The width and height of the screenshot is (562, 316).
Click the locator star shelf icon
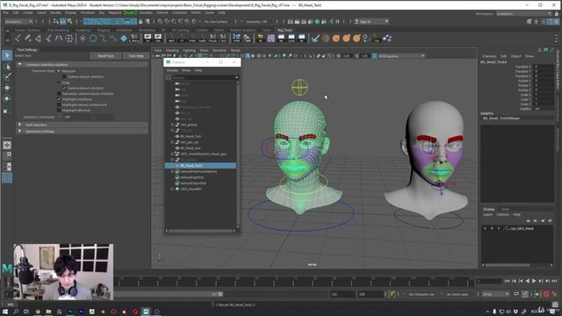click(83, 39)
